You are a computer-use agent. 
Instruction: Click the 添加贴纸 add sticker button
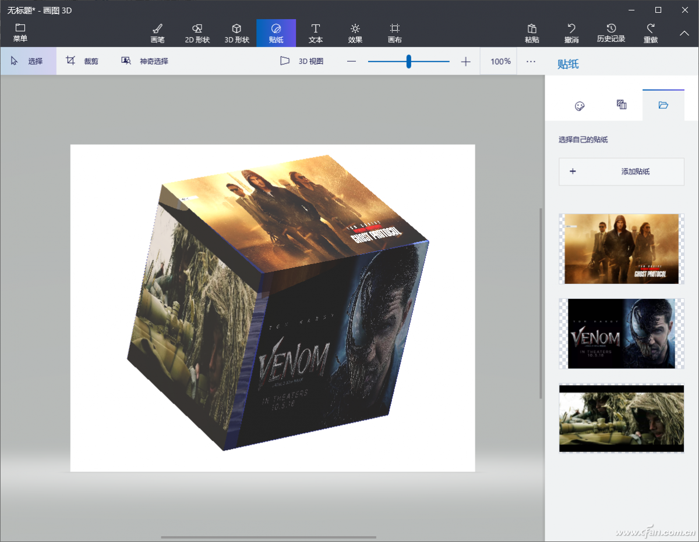(x=622, y=172)
